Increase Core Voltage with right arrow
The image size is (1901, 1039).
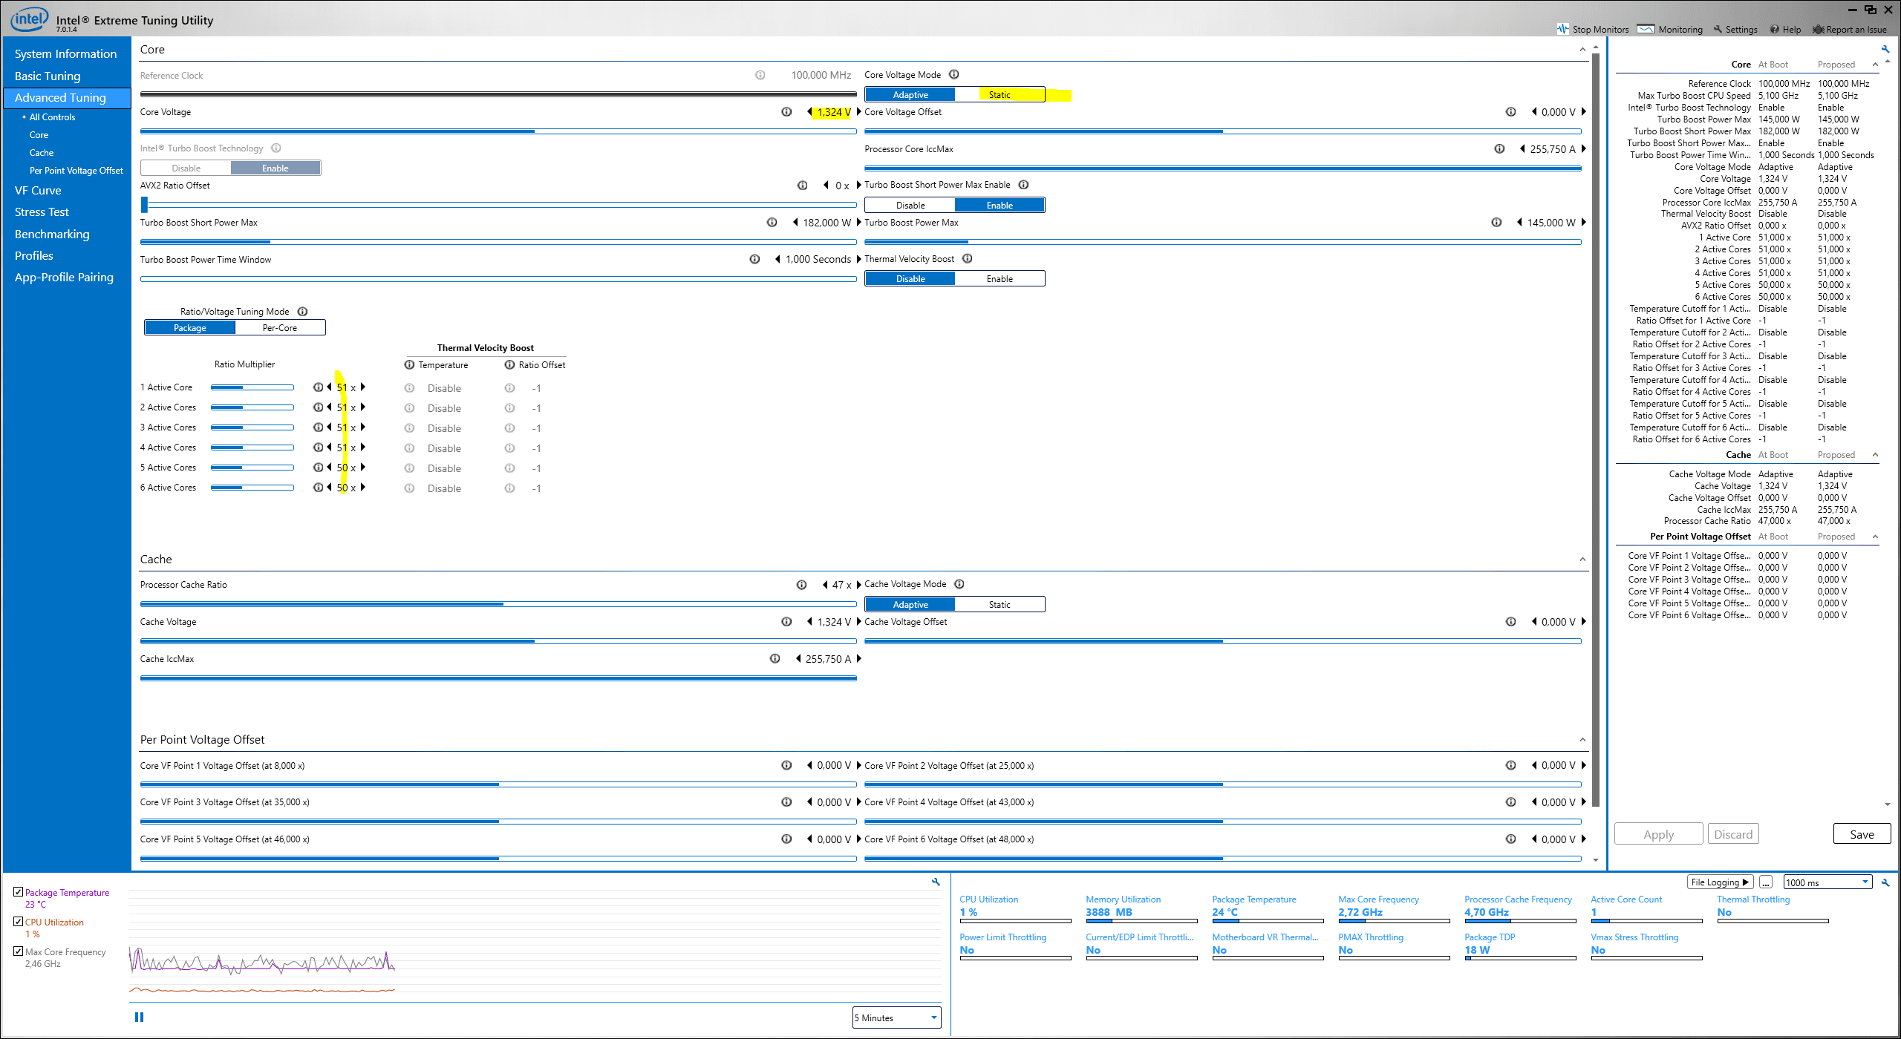[858, 112]
